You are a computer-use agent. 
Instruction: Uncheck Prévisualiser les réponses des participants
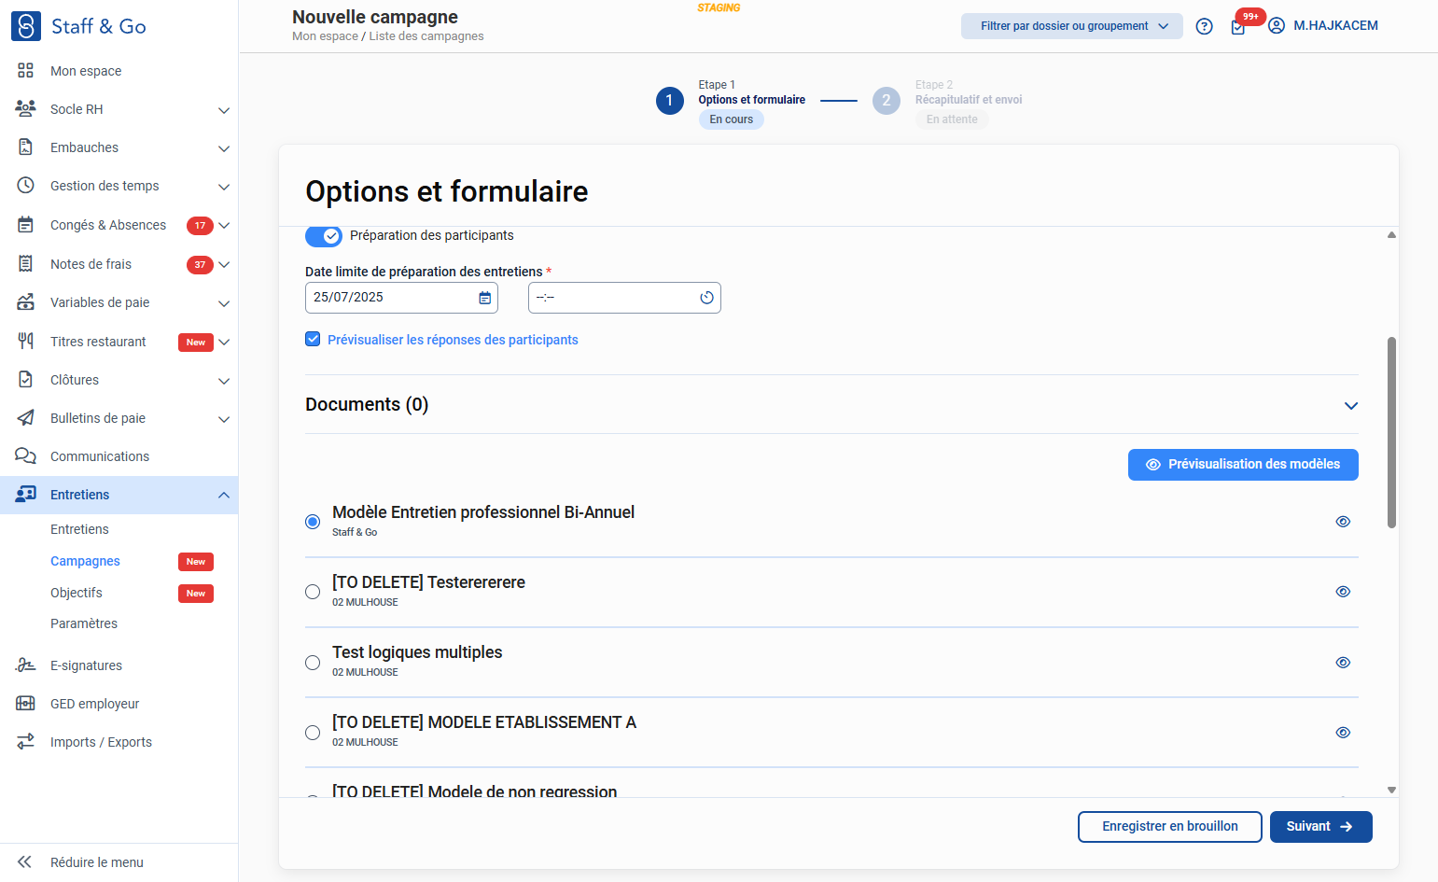point(314,340)
